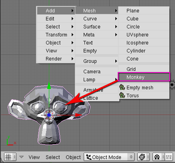This screenshot has height=163, width=175.
Task: Choose Text from the Add menu
Action: [x=97, y=42]
